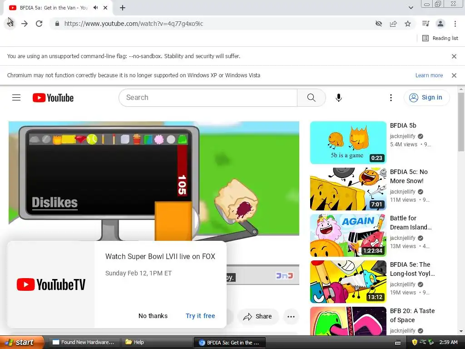Screen dimensions: 465x349
Task: Close the BFDIA 5a tab
Action: coord(105,8)
